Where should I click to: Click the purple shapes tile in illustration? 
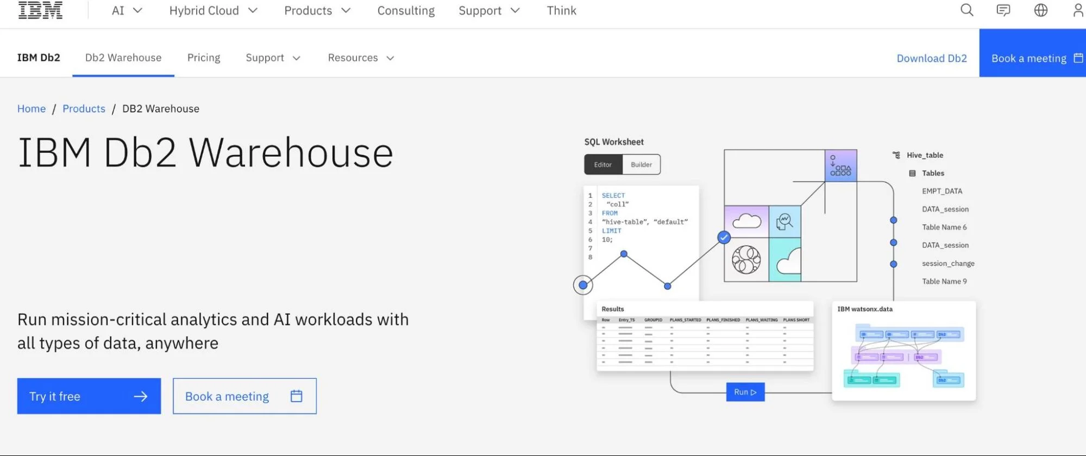[840, 165]
